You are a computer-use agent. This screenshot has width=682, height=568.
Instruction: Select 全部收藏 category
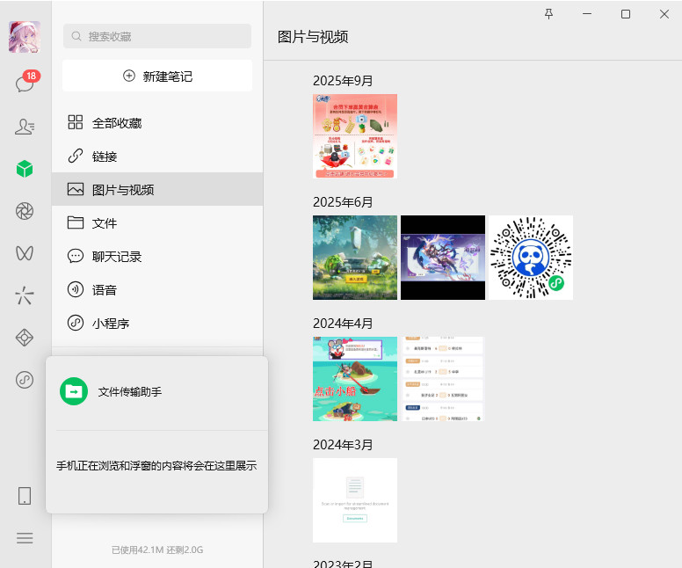[x=117, y=123]
